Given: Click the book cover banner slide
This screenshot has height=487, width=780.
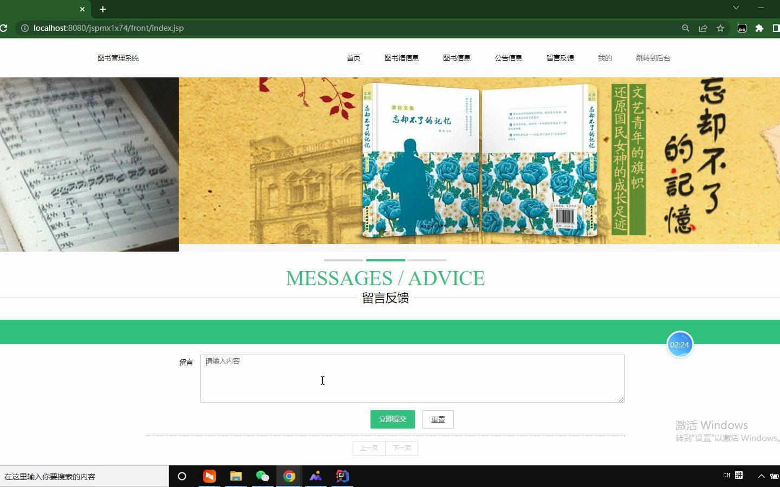Looking at the screenshot, I should 479,161.
